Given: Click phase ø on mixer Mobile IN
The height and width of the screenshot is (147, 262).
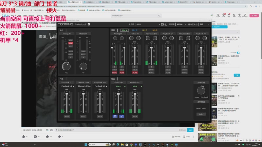Looking at the screenshot, I should coord(135,67).
